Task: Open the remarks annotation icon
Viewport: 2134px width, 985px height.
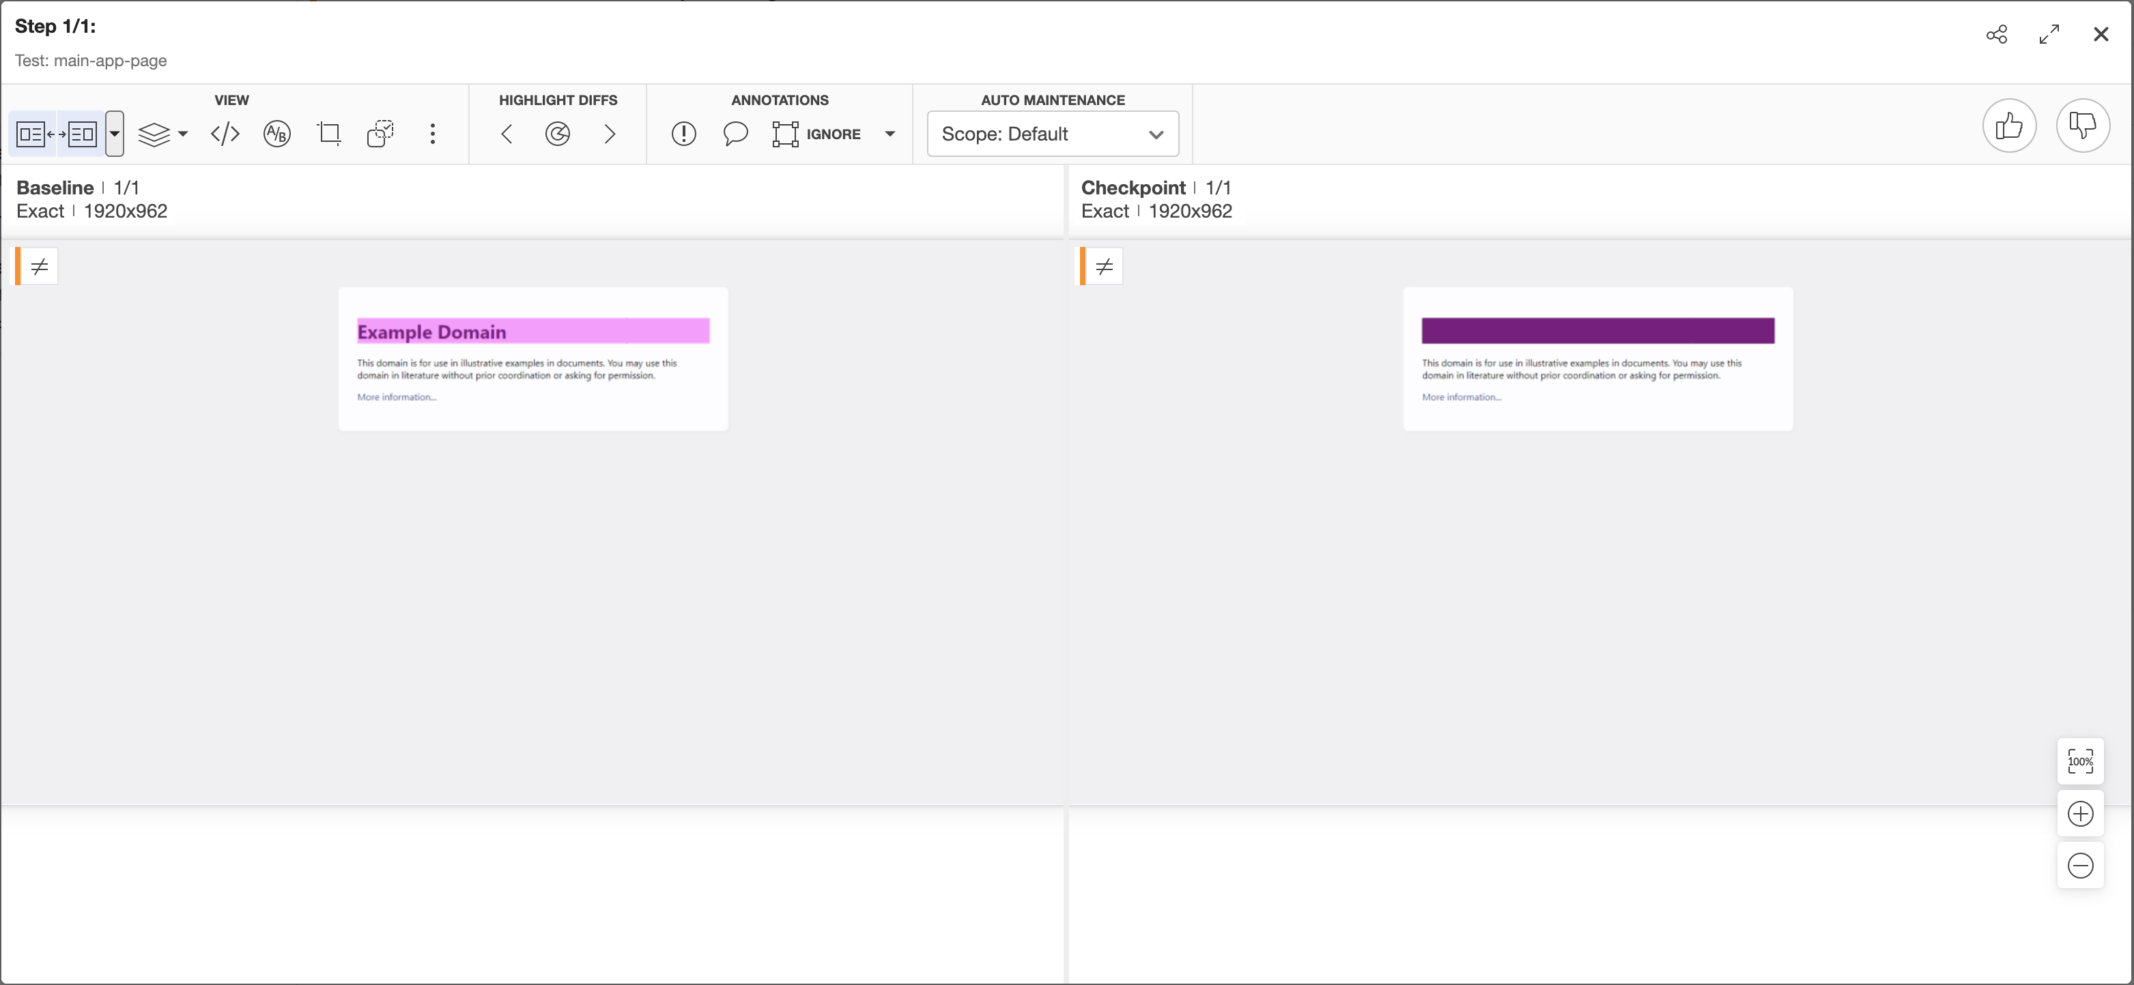Action: pyautogui.click(x=683, y=134)
